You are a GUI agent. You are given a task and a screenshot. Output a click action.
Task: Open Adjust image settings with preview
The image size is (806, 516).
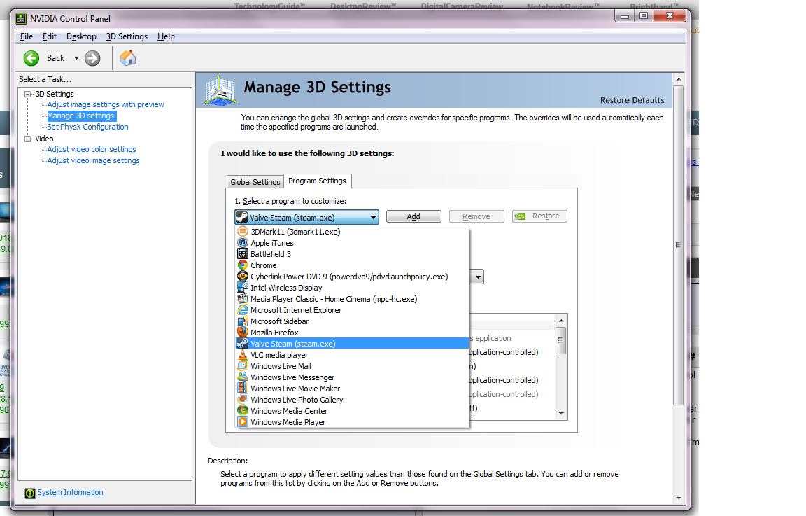point(106,104)
